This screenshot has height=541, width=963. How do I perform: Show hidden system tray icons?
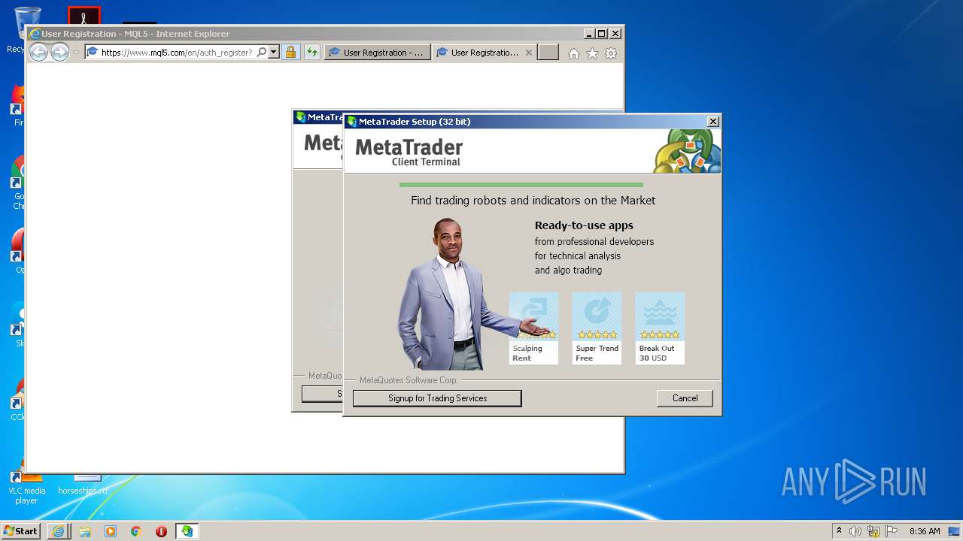click(x=840, y=530)
